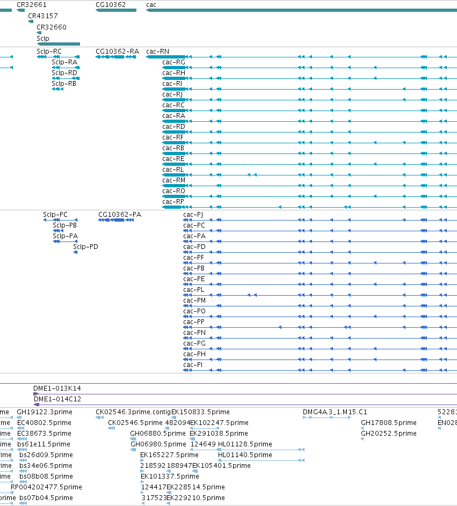457x506 pixels.
Task: Select the cac-PM protein label
Action: 194,300
